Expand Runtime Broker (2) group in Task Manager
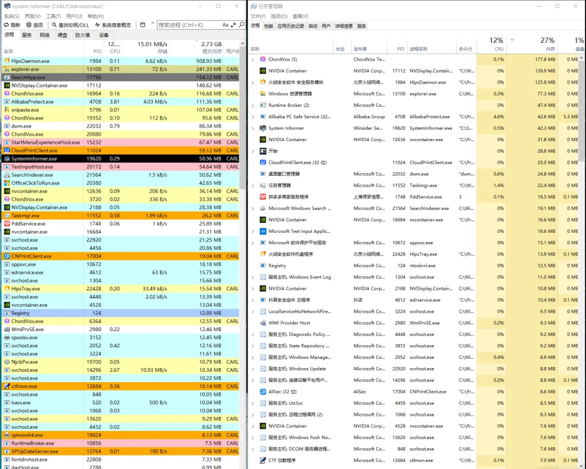This screenshot has width=586, height=469. click(x=253, y=105)
